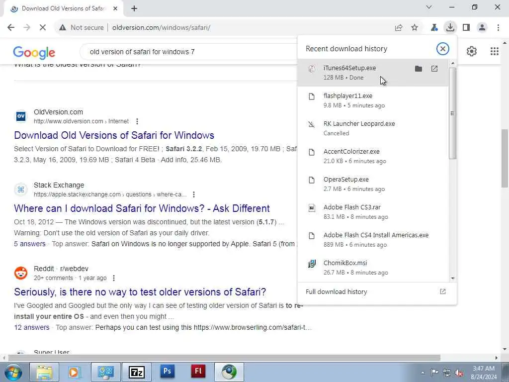The image size is (509, 382).
Task: Click the Adobe Flash CS3.rar archive icon
Action: coord(312,208)
